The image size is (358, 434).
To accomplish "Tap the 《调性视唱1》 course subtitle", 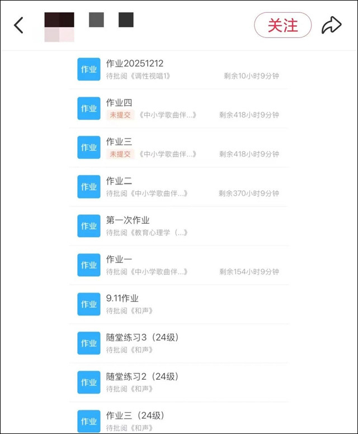I will click(150, 76).
